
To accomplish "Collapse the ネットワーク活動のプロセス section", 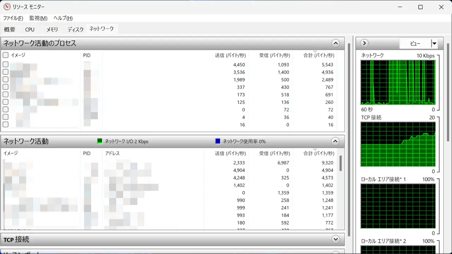I will click(335, 43).
